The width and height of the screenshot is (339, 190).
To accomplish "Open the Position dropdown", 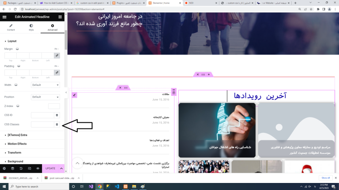I will pyautogui.click(x=45, y=97).
